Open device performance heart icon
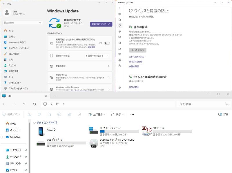232x173 pixels. click(119, 54)
